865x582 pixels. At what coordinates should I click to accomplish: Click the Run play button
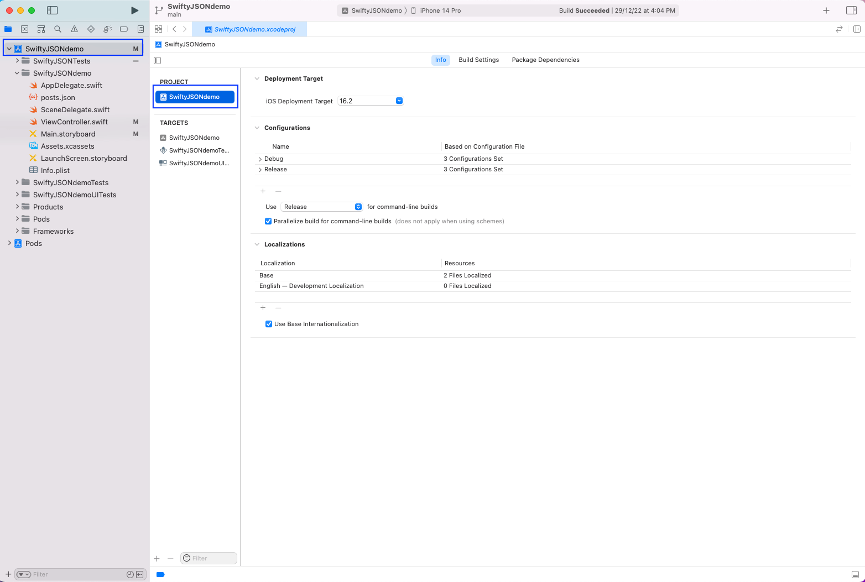(x=134, y=11)
